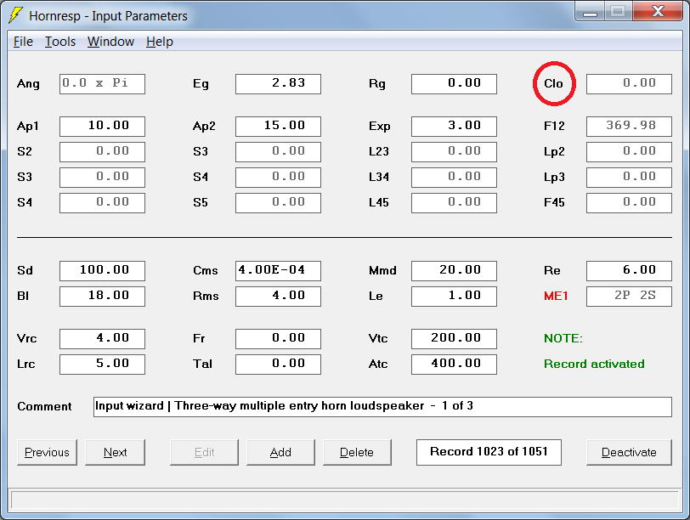690x520 pixels.
Task: Select the Lrc field with 5.00
Action: point(102,365)
